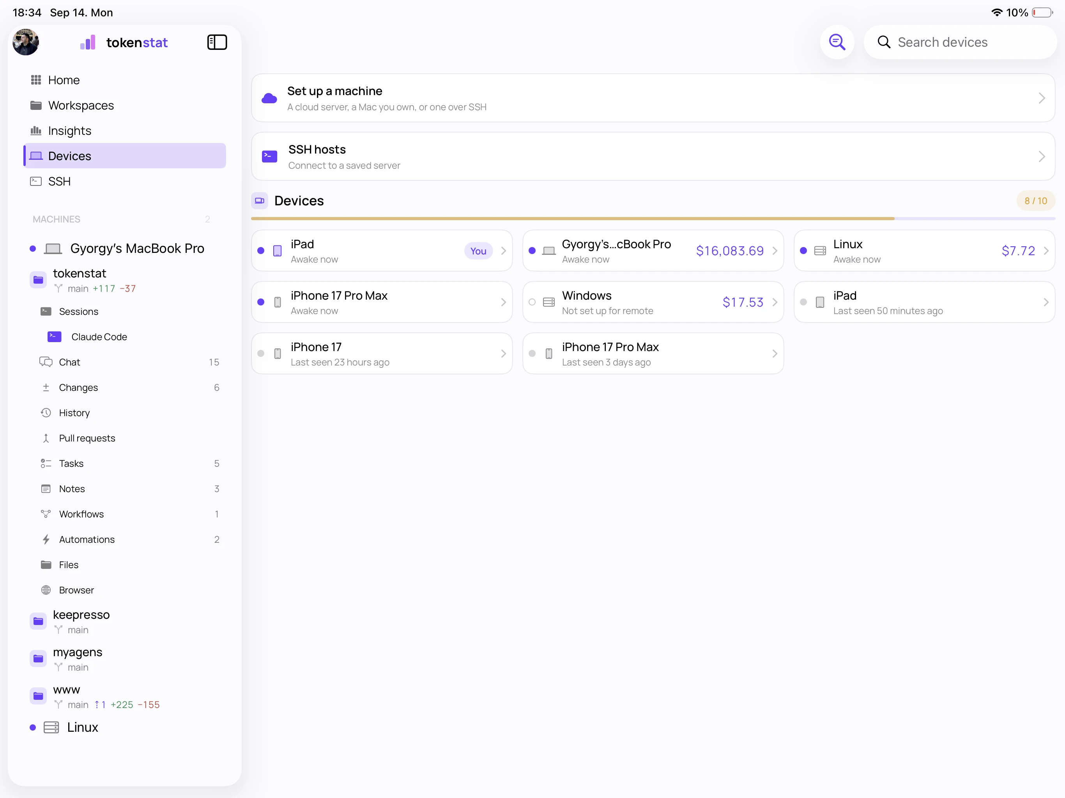Image resolution: width=1065 pixels, height=798 pixels.
Task: Expand the iPad Awake now chevron
Action: pyautogui.click(x=503, y=251)
